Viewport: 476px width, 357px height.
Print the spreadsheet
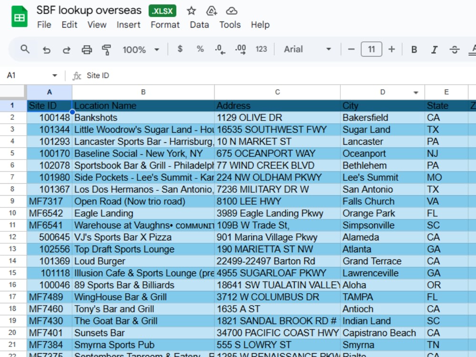87,50
